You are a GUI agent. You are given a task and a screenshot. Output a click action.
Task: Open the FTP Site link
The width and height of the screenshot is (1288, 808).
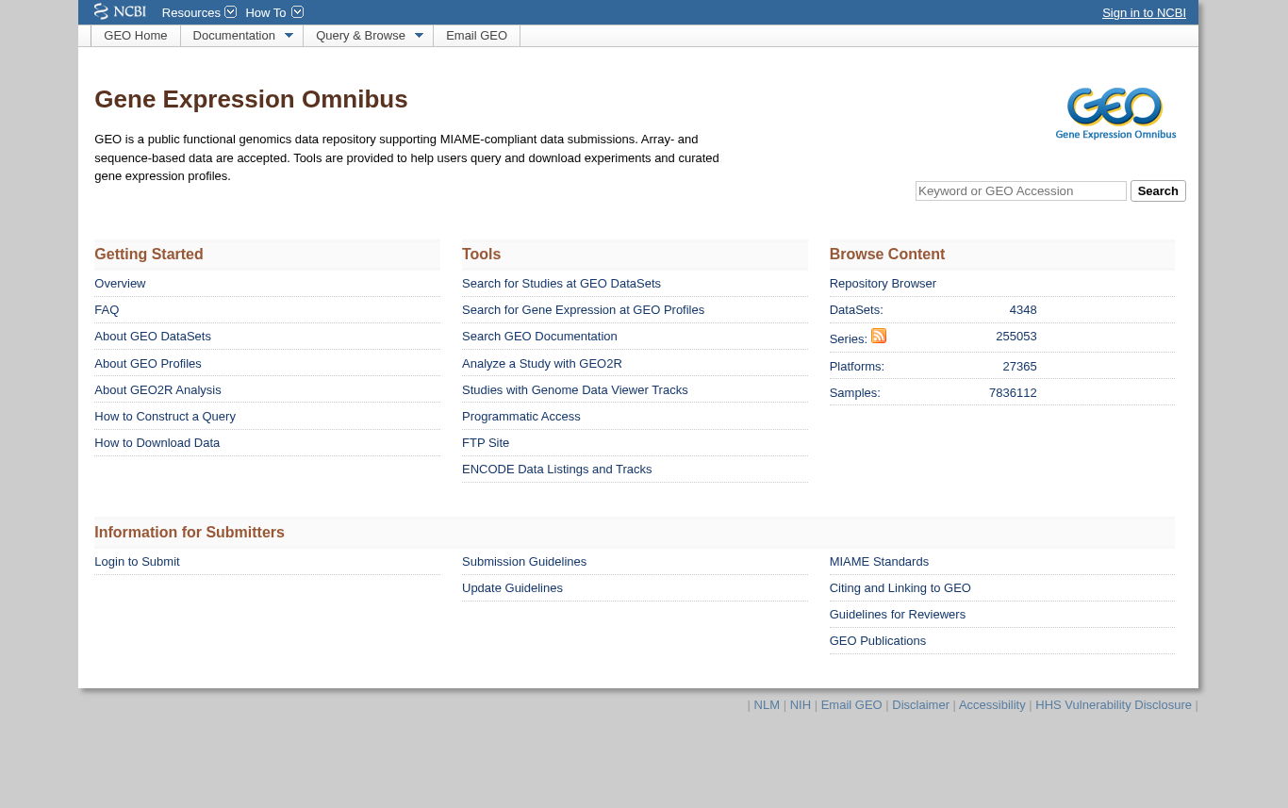(x=486, y=443)
